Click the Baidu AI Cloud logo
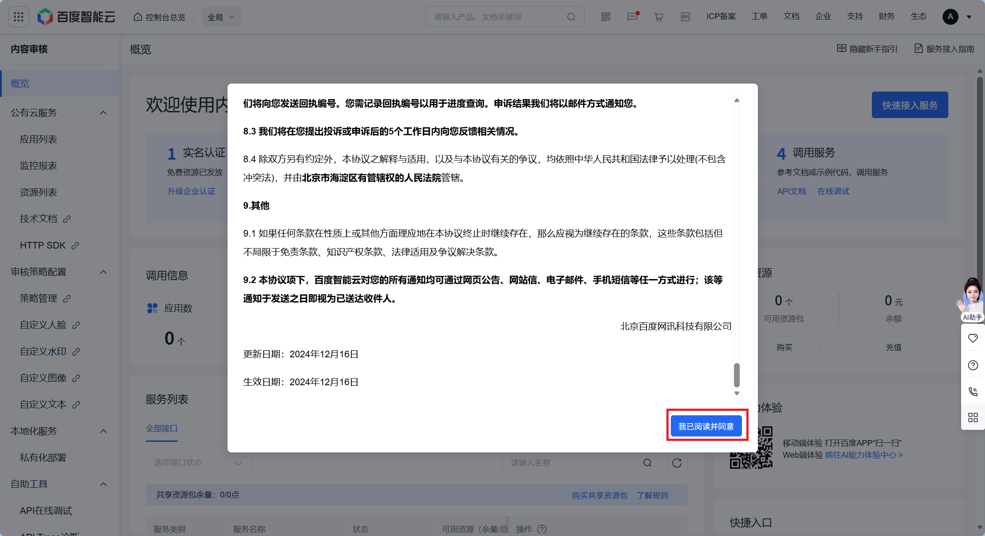The height and width of the screenshot is (536, 985). point(76,17)
